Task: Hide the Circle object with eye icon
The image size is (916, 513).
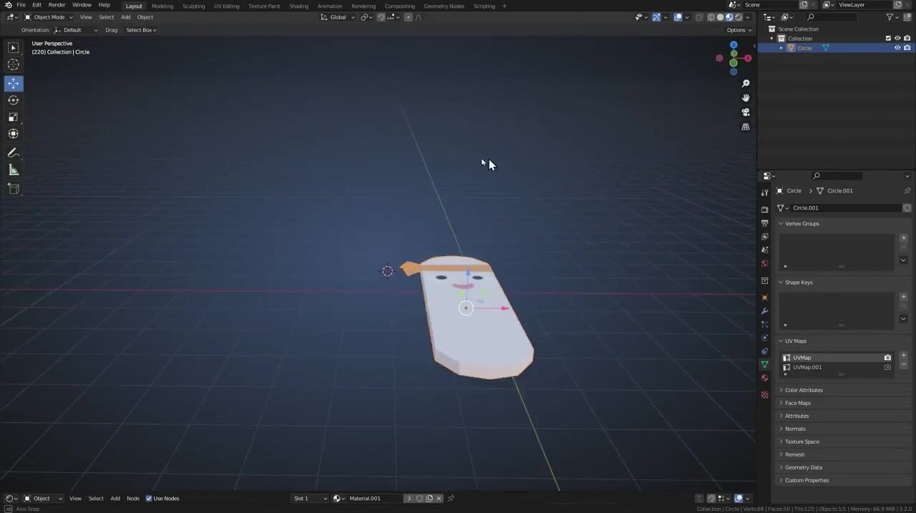Action: pos(897,48)
